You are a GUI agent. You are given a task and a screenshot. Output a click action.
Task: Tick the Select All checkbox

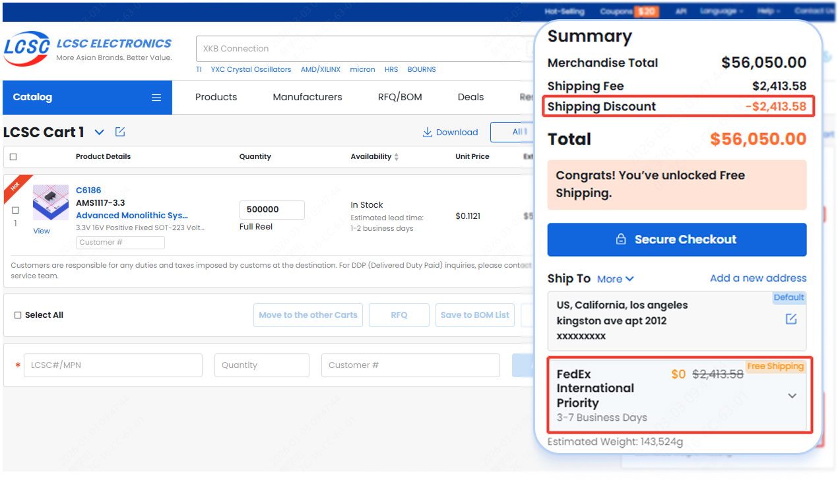18,315
